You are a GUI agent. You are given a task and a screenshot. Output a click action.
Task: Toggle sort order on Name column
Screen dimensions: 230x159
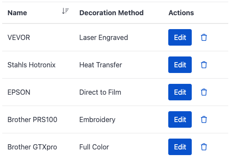tap(65, 11)
